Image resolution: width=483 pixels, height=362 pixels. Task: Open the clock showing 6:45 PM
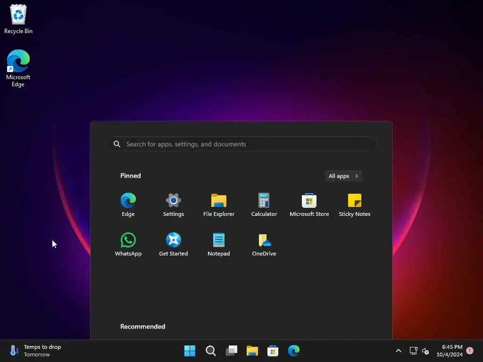(x=450, y=351)
